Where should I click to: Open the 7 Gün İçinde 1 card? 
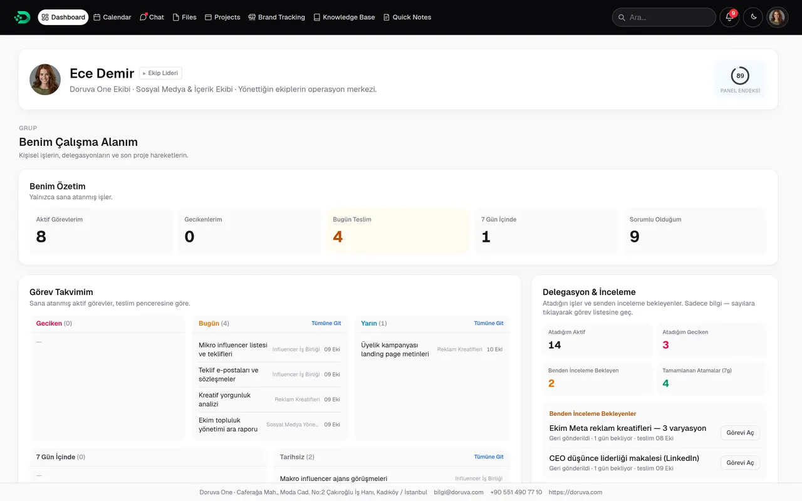click(x=546, y=231)
